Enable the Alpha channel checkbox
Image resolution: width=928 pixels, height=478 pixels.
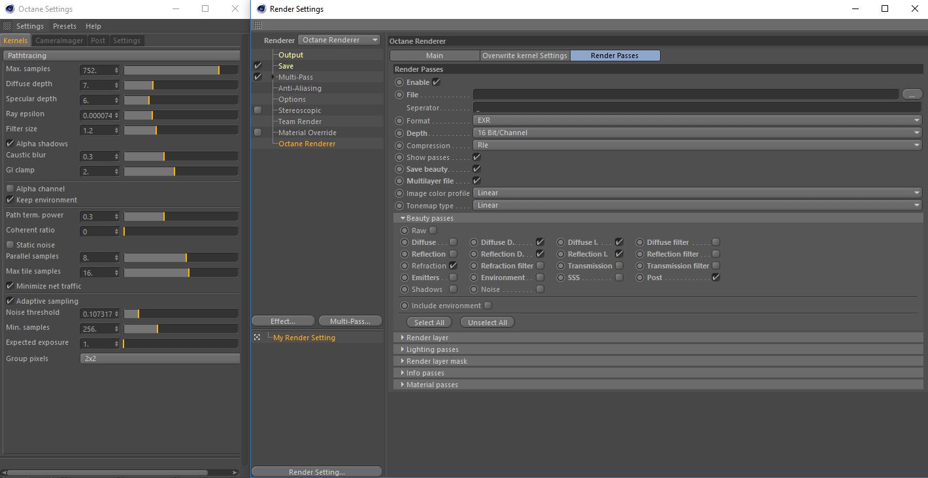pyautogui.click(x=10, y=189)
